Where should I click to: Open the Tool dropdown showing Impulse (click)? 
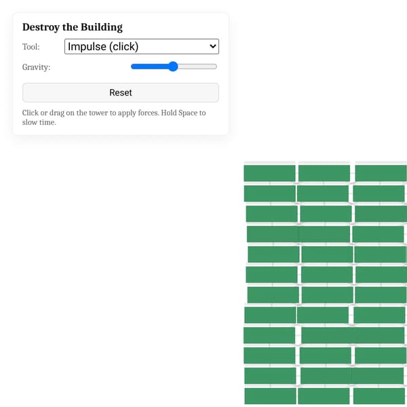pos(142,46)
